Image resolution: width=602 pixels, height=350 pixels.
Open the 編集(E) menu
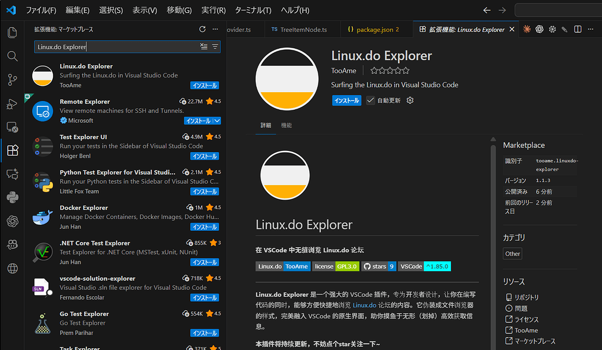coord(77,11)
